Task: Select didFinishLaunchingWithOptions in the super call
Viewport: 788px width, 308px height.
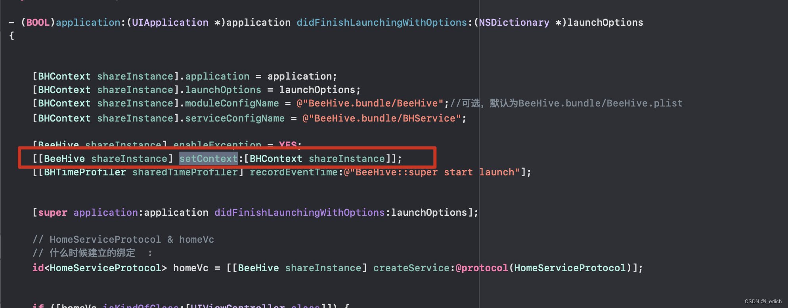Action: pos(300,213)
